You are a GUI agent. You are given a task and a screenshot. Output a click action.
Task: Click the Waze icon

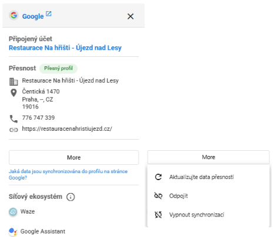click(x=13, y=212)
